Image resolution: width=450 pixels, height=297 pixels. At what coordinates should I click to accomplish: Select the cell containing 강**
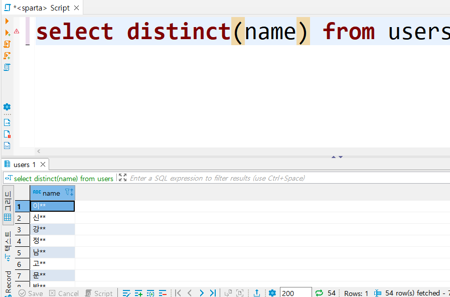click(x=52, y=229)
